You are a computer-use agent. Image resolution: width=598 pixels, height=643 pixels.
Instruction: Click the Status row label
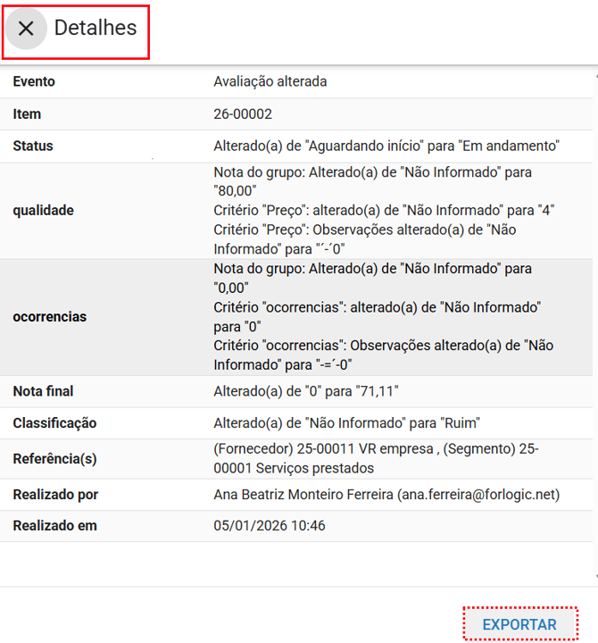pyautogui.click(x=33, y=146)
